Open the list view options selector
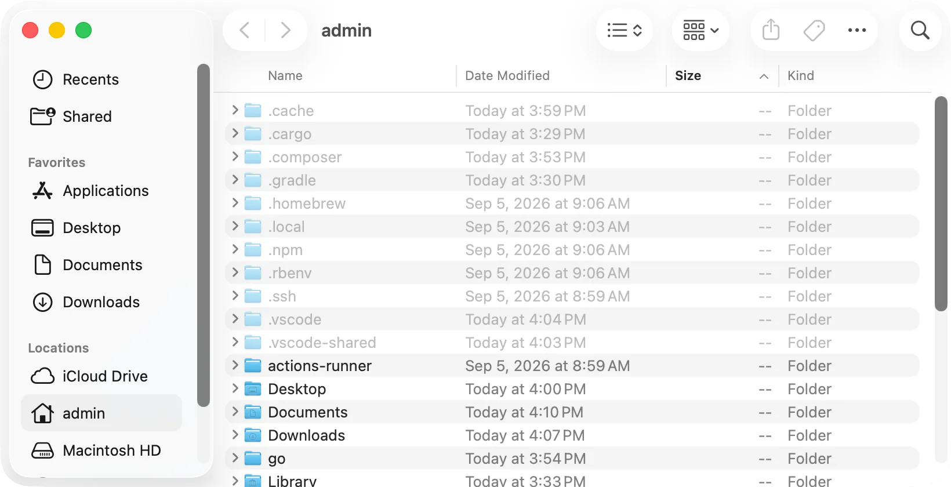 pos(625,30)
